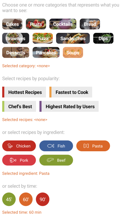Select the Cakes category thumbnail
Viewport: 123px width, 217px height.
point(12,24)
